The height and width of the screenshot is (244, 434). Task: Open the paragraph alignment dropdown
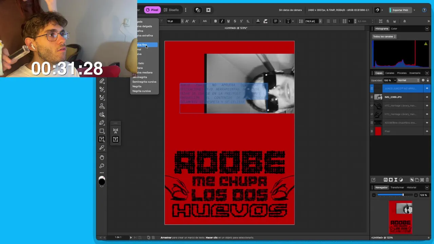click(280, 21)
